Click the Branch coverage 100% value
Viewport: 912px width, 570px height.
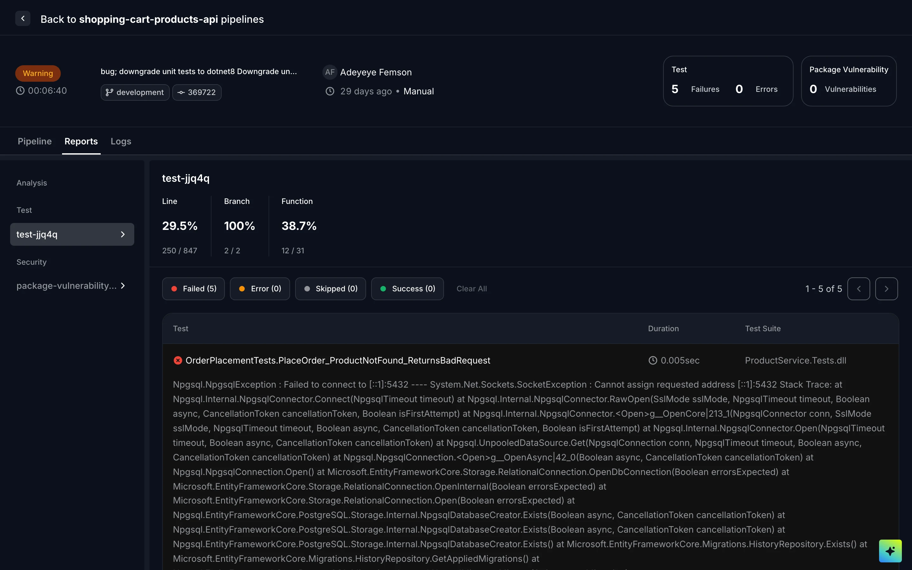pyautogui.click(x=240, y=226)
